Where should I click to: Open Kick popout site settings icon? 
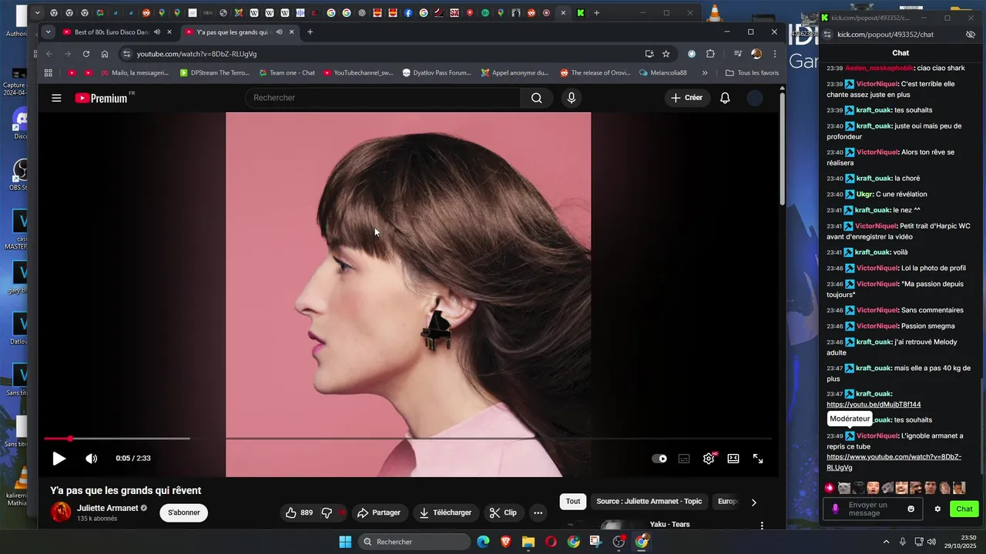coord(827,35)
